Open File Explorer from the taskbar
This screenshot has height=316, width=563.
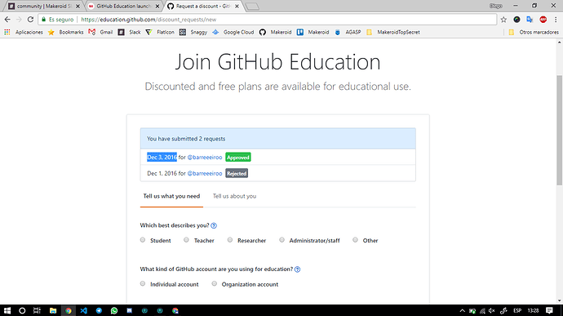pyautogui.click(x=53, y=310)
